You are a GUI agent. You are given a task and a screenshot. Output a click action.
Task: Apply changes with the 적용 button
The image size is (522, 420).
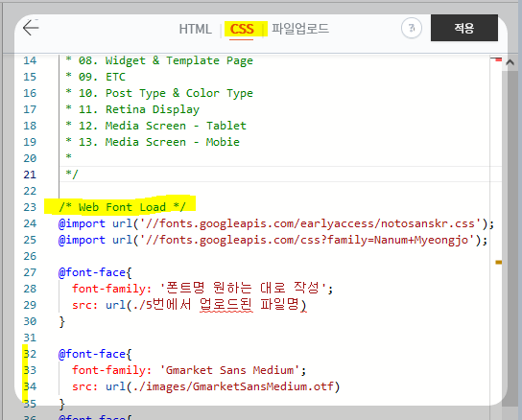click(x=464, y=28)
